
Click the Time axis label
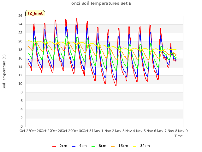pos(179,136)
